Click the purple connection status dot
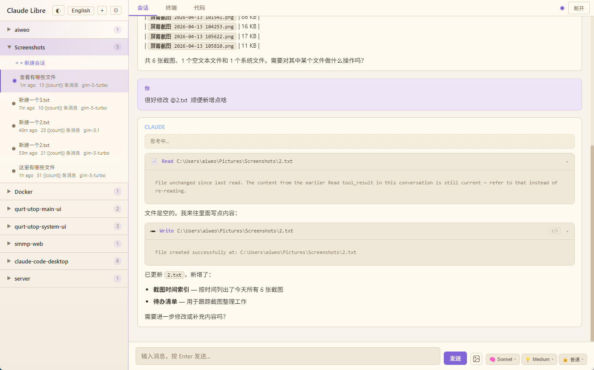 pyautogui.click(x=562, y=8)
